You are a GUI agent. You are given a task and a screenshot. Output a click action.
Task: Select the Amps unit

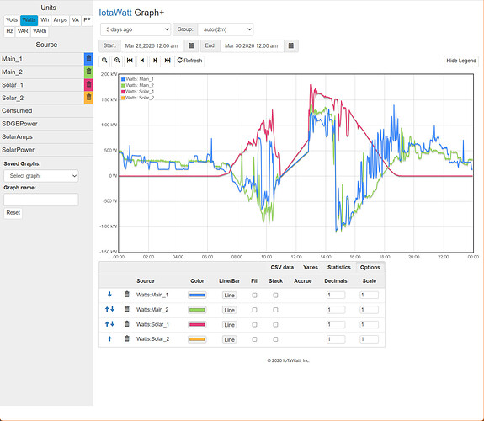[61, 20]
